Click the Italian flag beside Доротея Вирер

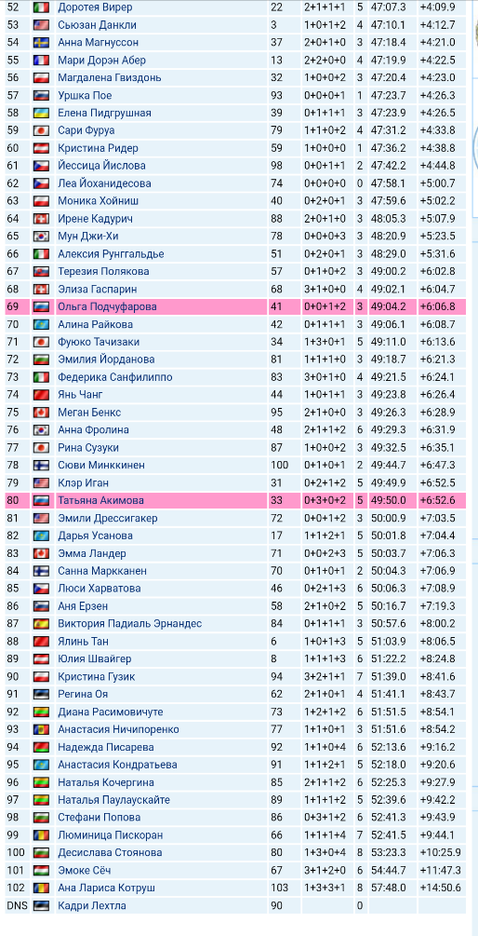pyautogui.click(x=41, y=7)
